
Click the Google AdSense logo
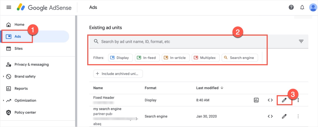[44, 8]
